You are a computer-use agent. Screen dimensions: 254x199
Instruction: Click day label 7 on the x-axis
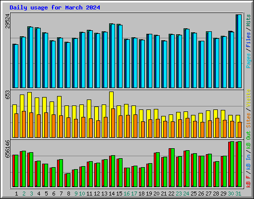coord(61,194)
